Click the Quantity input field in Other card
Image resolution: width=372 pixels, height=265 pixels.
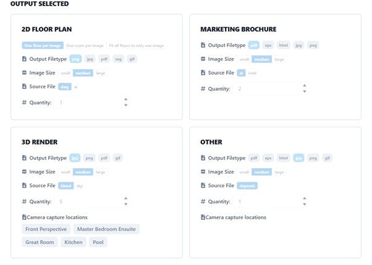(x=271, y=201)
